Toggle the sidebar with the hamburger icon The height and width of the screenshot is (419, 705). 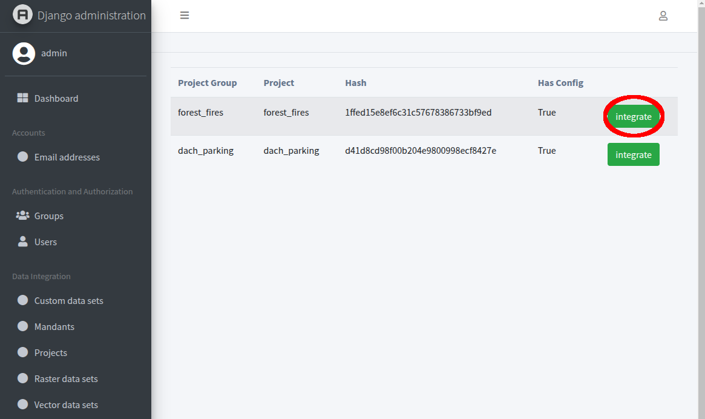185,15
